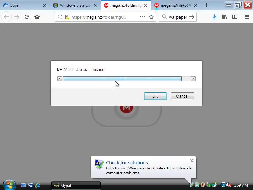Screen dimensions: 253x190
Task: Close the Oops! tab
Action: click(45, 5)
